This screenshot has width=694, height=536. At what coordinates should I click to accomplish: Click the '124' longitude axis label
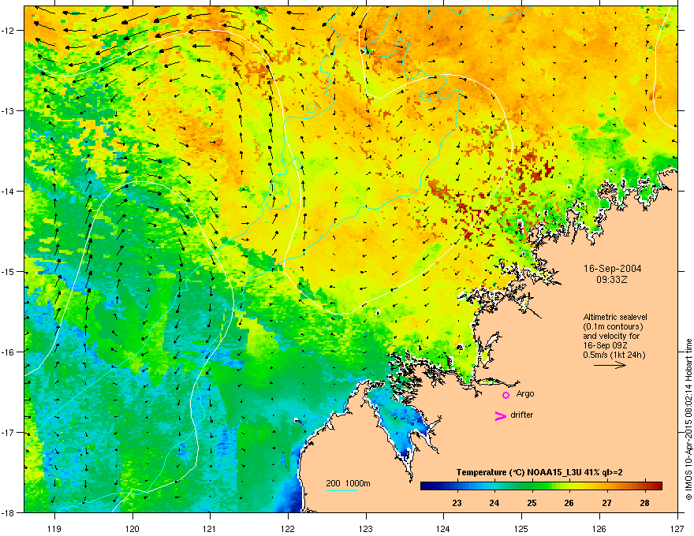pos(443,529)
